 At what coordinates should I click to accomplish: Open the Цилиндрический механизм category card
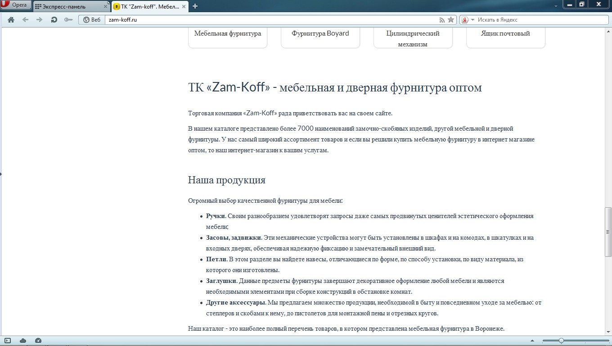413,37
